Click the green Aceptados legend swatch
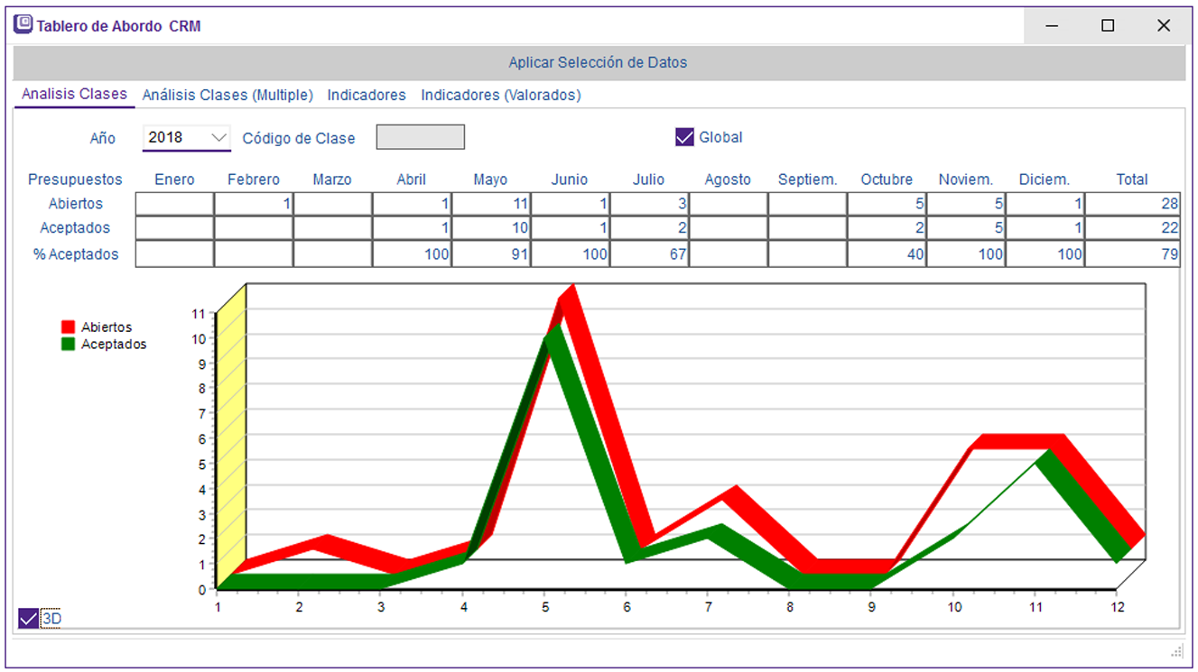Screen dimensions: 1198x672 click(x=68, y=345)
